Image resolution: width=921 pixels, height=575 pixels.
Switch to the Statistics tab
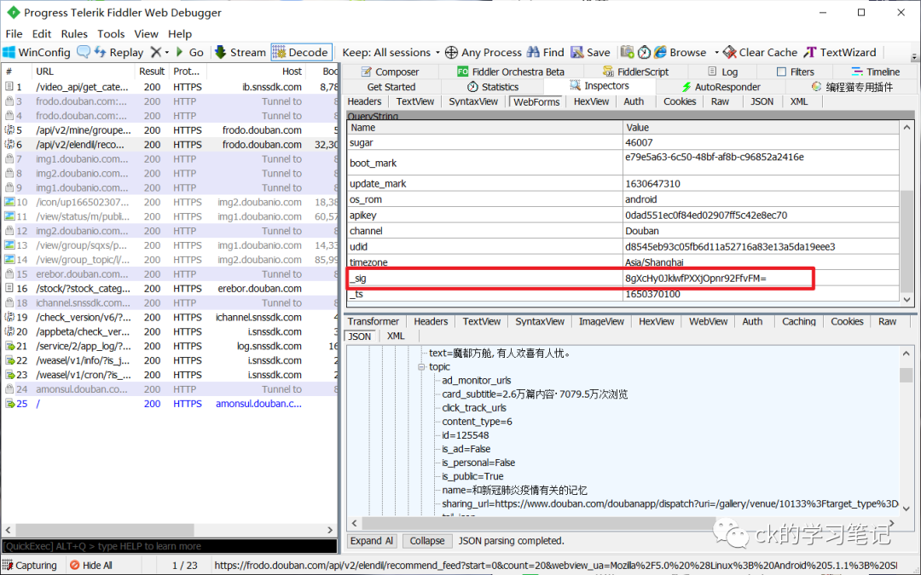pyautogui.click(x=493, y=87)
